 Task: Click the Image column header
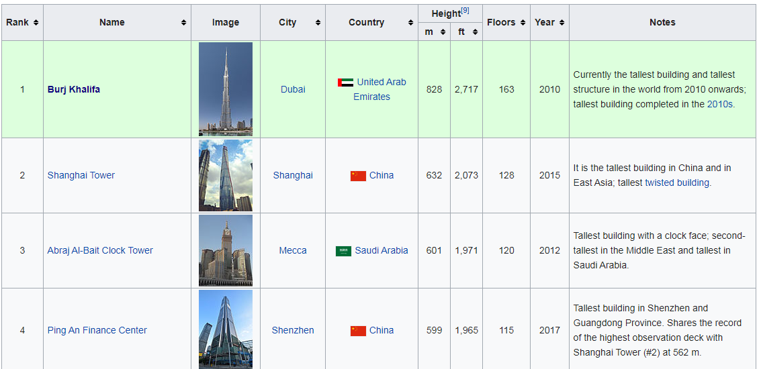[226, 23]
